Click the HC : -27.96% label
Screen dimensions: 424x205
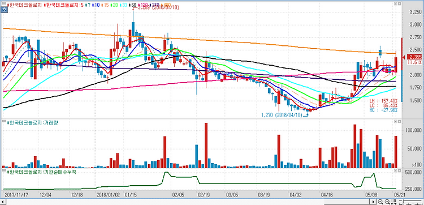click(384, 110)
